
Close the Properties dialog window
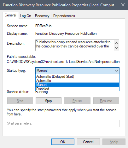tap(123, 5)
